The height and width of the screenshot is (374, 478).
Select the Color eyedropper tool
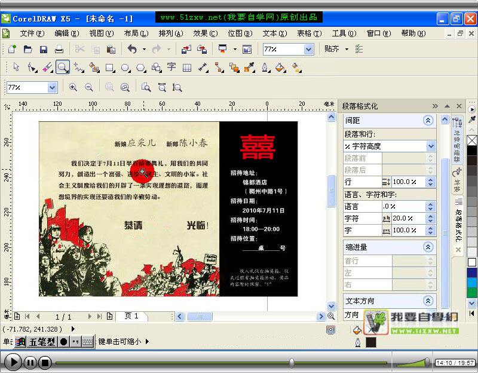coord(249,67)
